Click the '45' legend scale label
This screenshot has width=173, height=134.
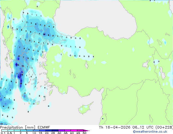78,133
